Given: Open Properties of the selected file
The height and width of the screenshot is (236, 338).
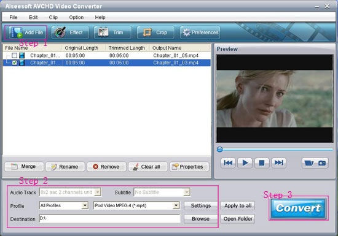Looking at the screenshot, I should (189, 167).
